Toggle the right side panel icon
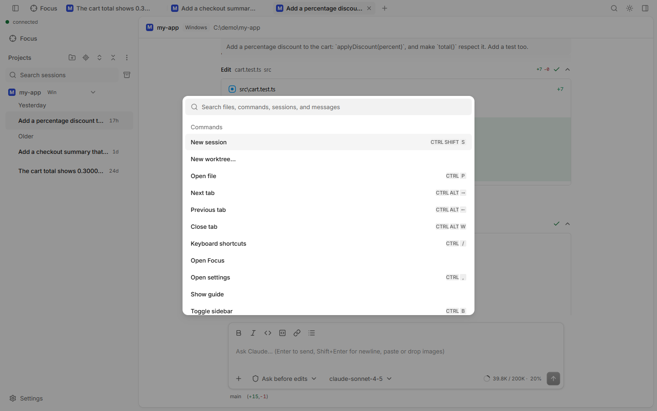This screenshot has width=657, height=411. [x=645, y=8]
